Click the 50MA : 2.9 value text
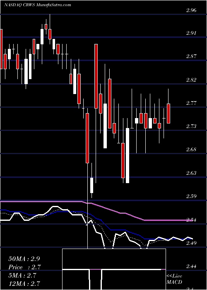207x290 pixels. tap(24, 259)
